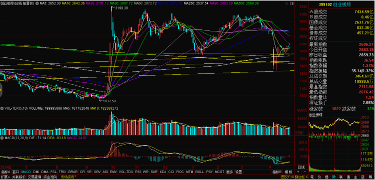This screenshot has height=180, width=375.
Task: Switch indicator to KDJ
Action: [x=162, y=172]
